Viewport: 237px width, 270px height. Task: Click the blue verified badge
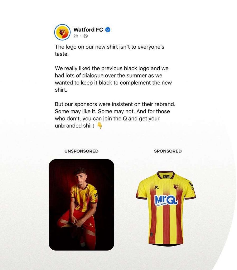coord(108,30)
